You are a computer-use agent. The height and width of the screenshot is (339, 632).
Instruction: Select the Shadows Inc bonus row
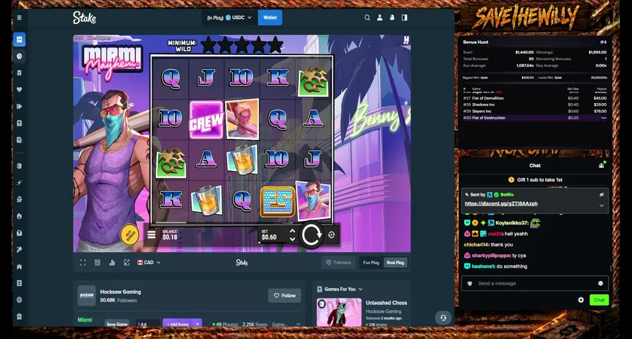[x=535, y=105]
